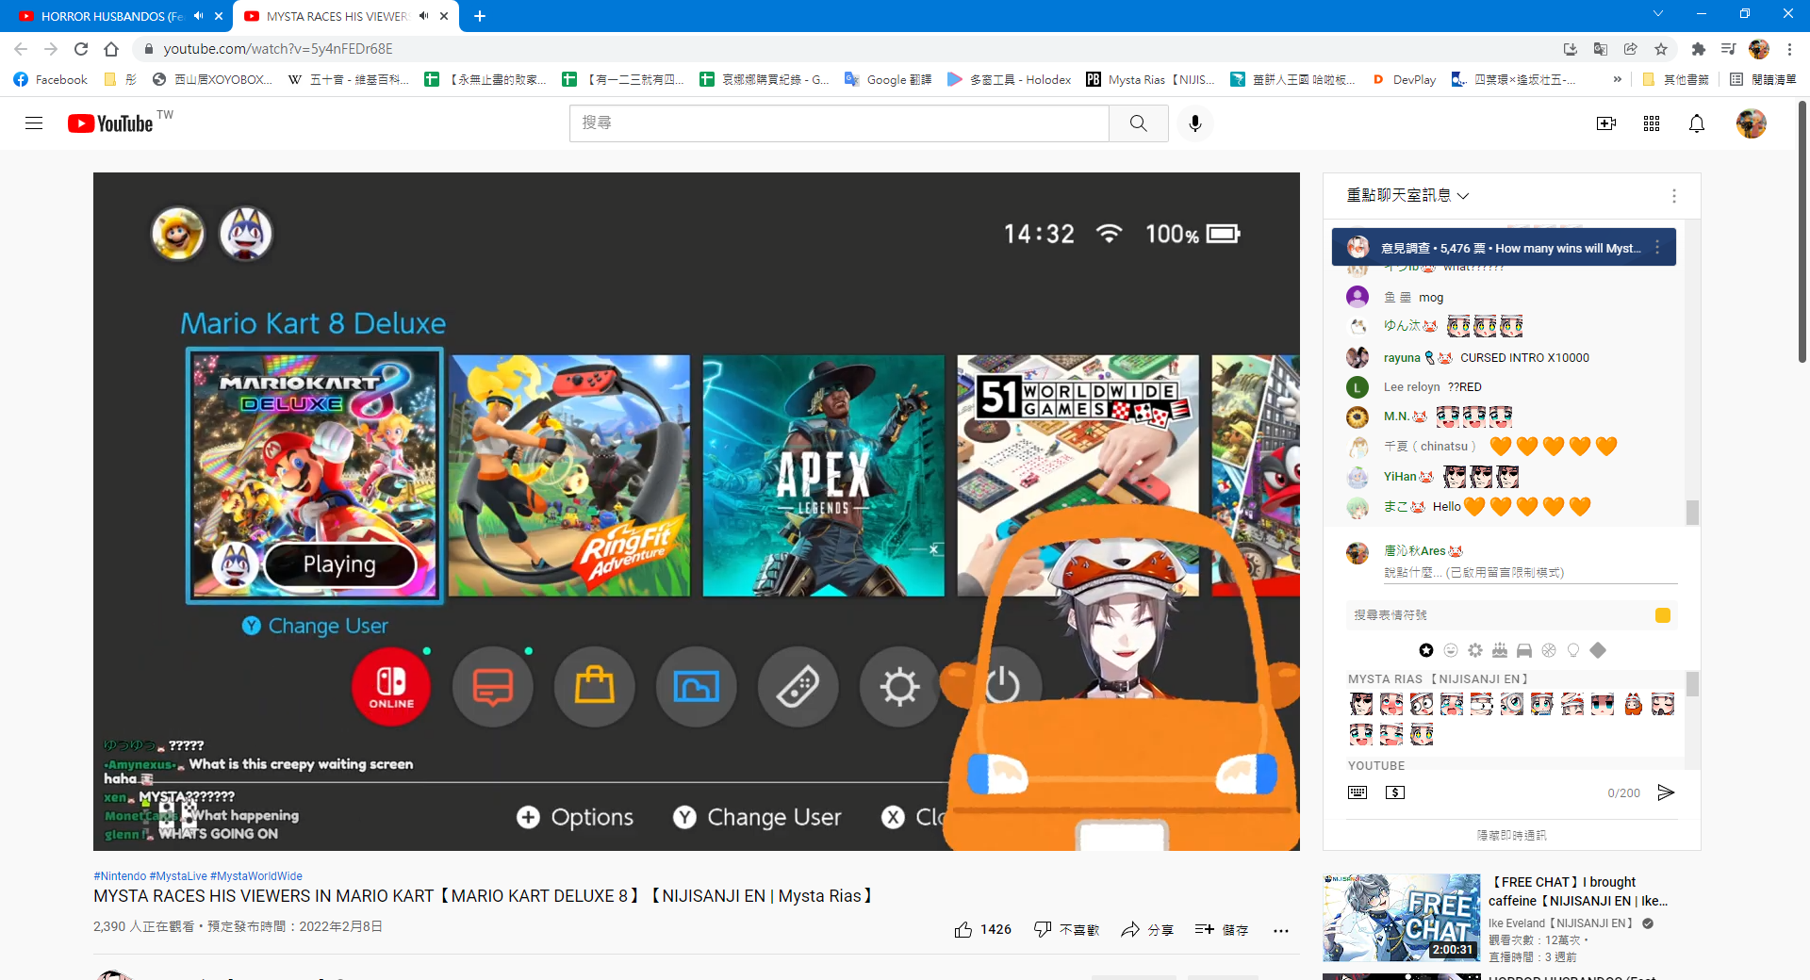1810x980 pixels.
Task: Send the chat message arrow
Action: tap(1666, 792)
